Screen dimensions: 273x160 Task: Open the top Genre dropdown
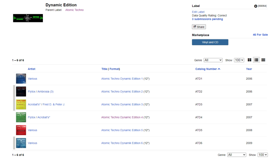tap(213, 60)
